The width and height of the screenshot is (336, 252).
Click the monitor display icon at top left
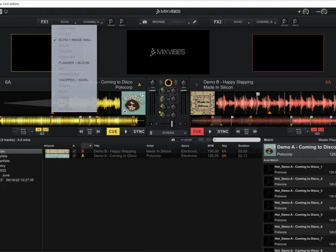click(x=6, y=12)
